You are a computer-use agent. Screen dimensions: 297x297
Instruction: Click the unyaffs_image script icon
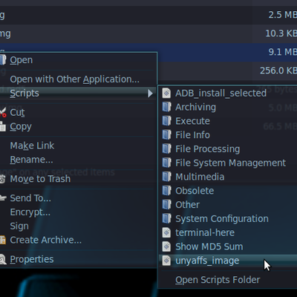click(166, 261)
